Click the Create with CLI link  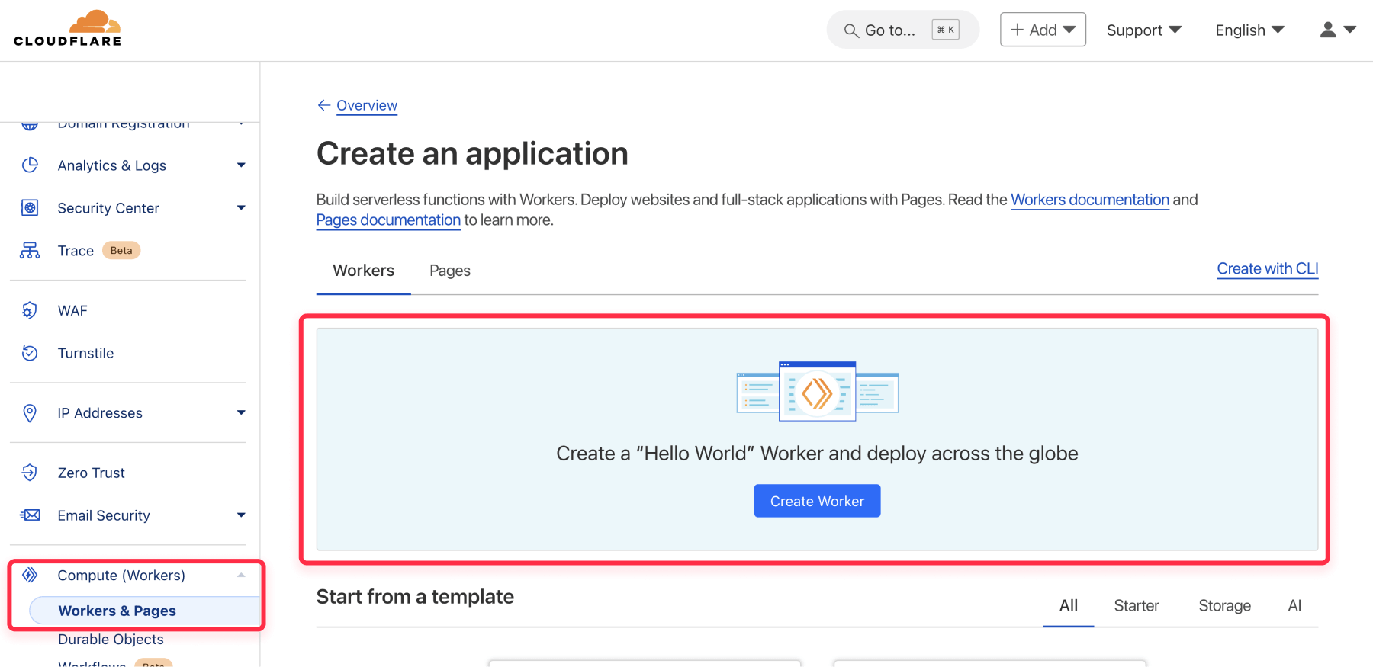pos(1268,269)
